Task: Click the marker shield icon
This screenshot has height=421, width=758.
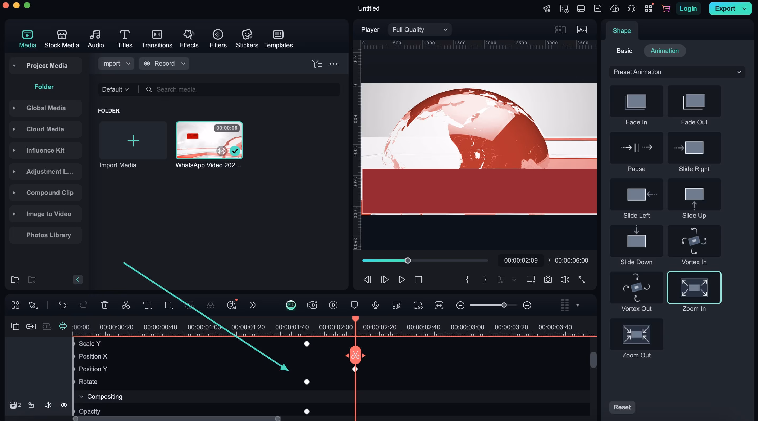Action: point(354,305)
